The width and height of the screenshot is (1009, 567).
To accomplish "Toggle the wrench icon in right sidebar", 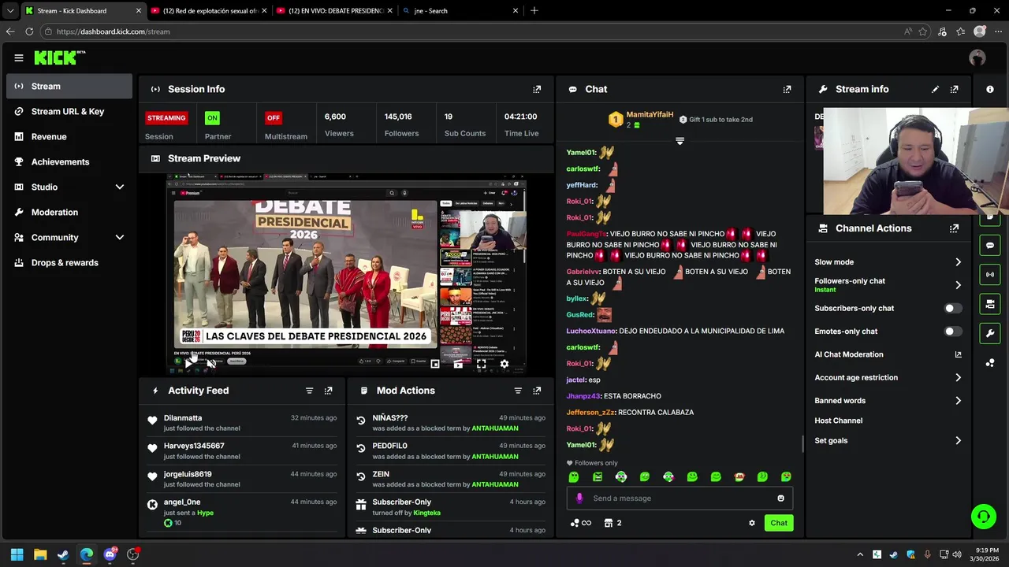I will [x=990, y=333].
